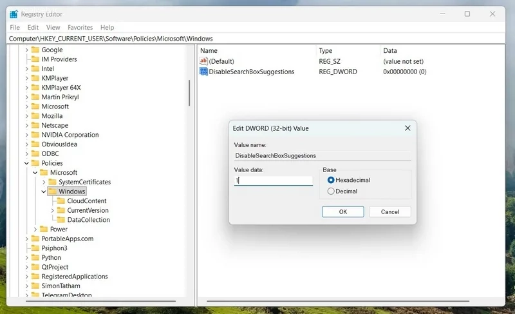Image resolution: width=515 pixels, height=314 pixels.
Task: Open the File menu
Action: pyautogui.click(x=15, y=27)
